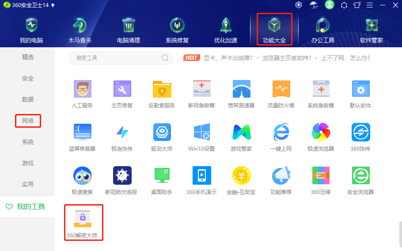
Task: Select 精选 category in sidebar
Action: [28, 57]
